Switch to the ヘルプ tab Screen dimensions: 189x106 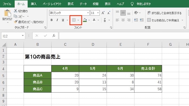click(x=120, y=4)
